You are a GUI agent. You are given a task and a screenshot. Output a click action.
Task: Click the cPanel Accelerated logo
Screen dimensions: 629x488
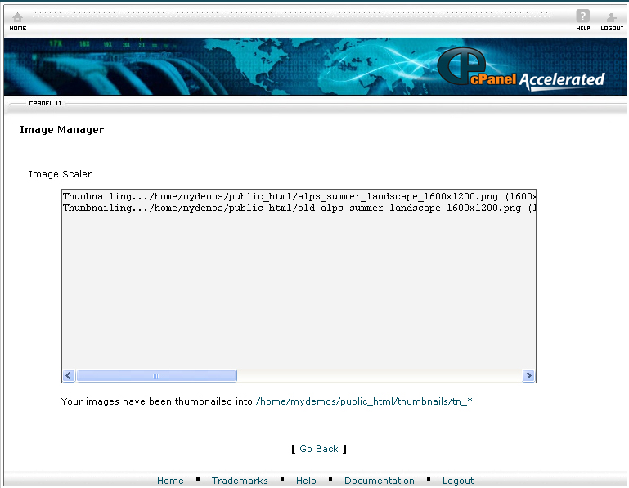click(521, 68)
